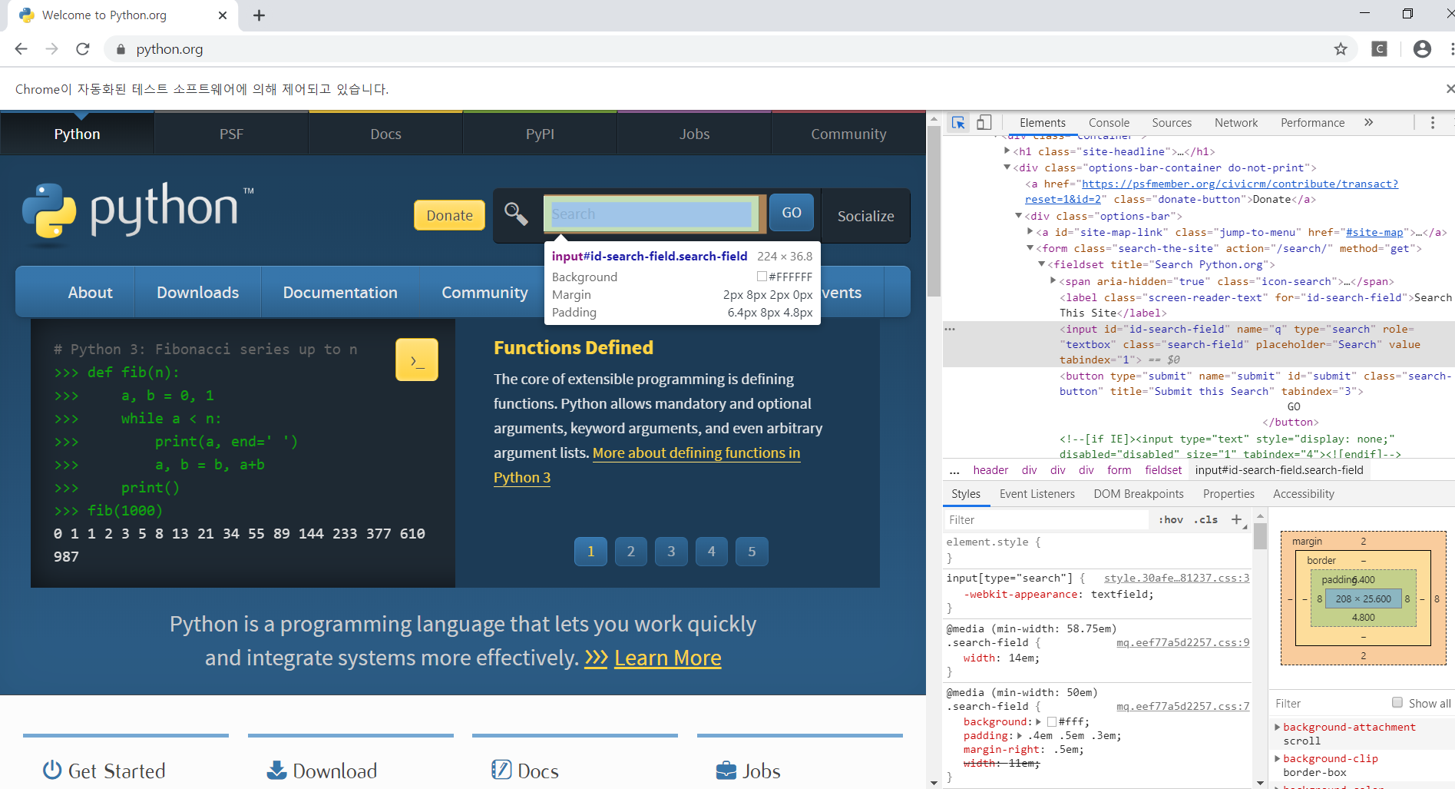This screenshot has height=789, width=1455.
Task: Click the site lock icon in address bar
Action: (121, 49)
